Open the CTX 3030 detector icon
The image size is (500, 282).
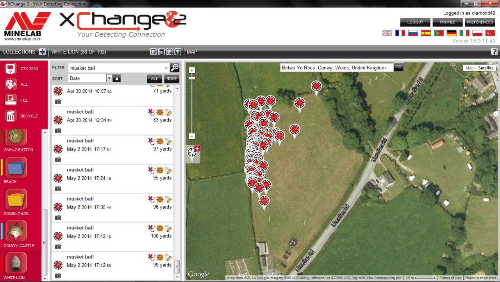(x=11, y=69)
